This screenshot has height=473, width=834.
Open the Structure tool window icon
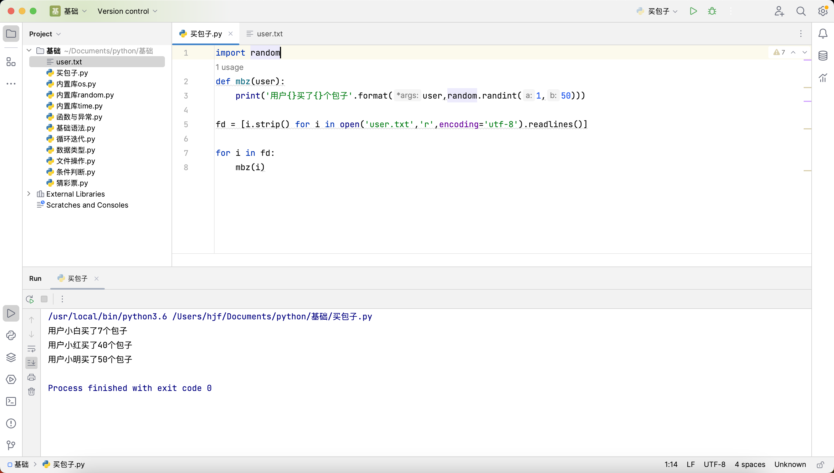pyautogui.click(x=11, y=62)
